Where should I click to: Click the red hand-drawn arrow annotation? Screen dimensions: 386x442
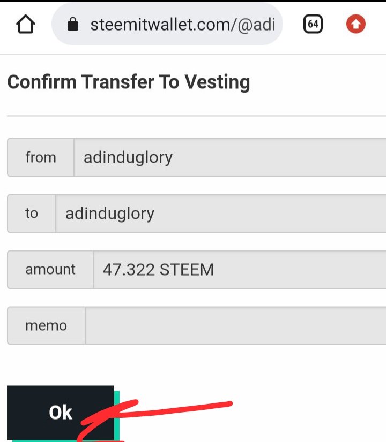[177, 408]
